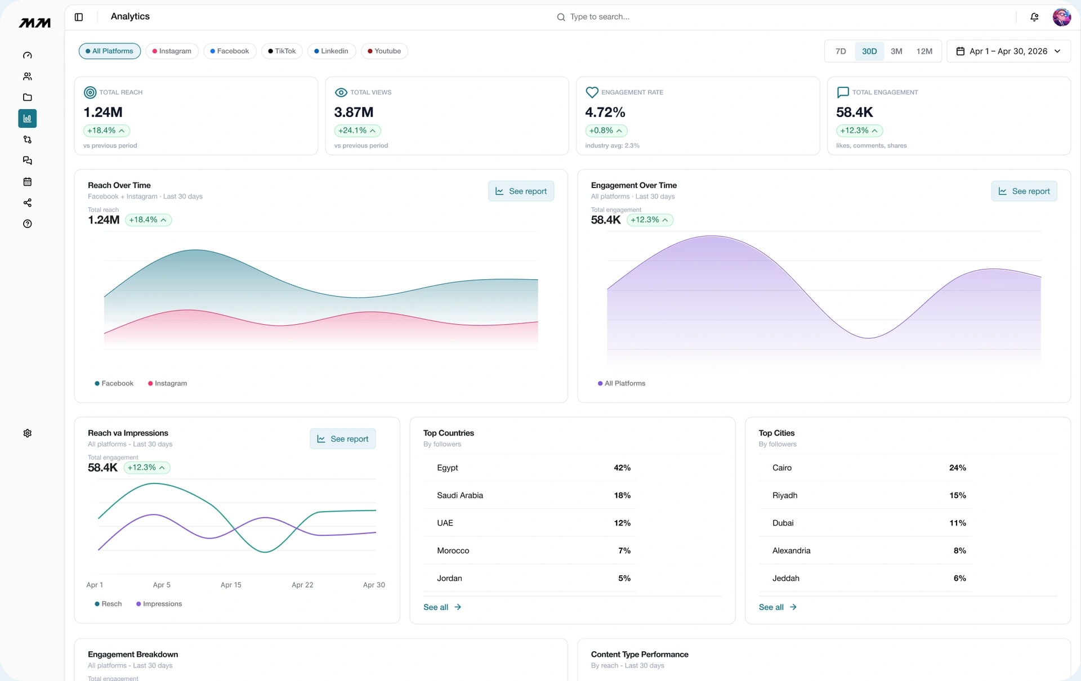Click in the Type to search field
Viewport: 1081px width, 681px height.
tap(600, 17)
